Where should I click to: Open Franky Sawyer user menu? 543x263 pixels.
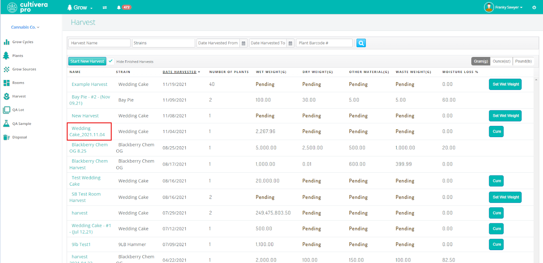click(x=503, y=7)
